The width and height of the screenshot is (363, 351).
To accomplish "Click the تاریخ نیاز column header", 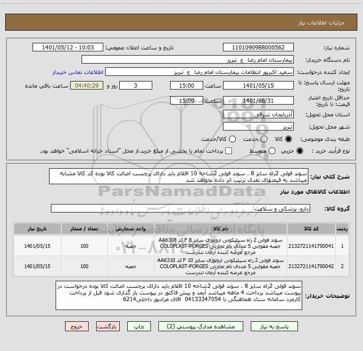I will click(37, 229).
